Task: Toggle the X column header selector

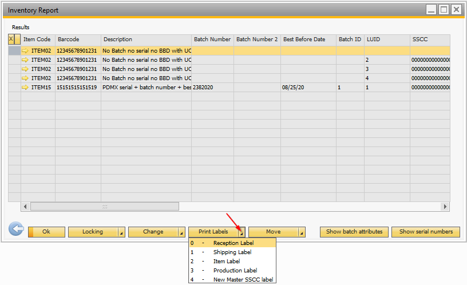Action: (11, 39)
